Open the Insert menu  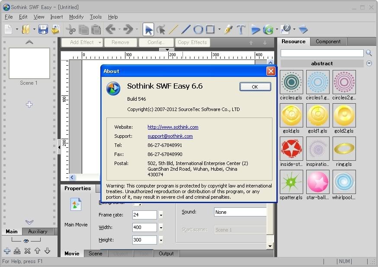click(56, 17)
